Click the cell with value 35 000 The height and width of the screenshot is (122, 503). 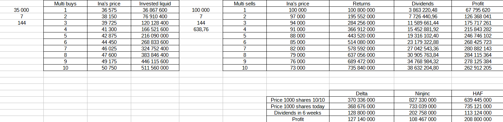(22, 10)
